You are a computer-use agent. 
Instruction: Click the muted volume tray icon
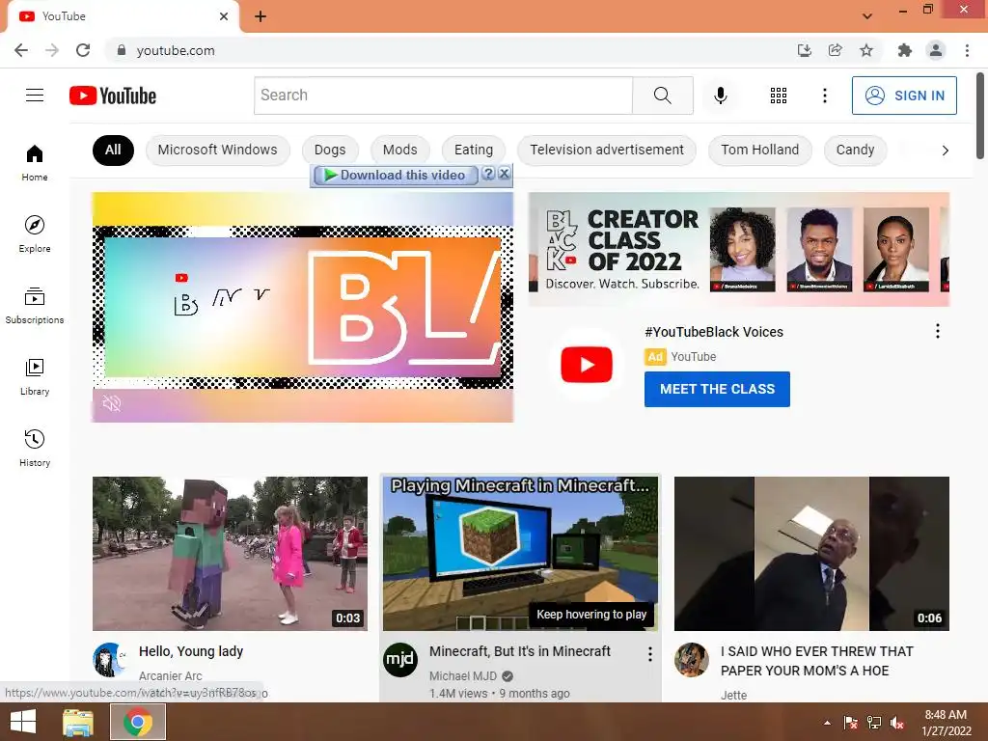pyautogui.click(x=897, y=723)
